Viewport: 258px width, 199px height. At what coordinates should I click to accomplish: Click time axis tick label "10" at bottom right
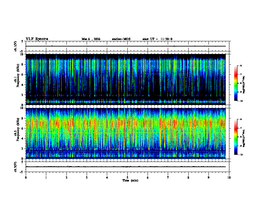pyautogui.click(x=229, y=178)
